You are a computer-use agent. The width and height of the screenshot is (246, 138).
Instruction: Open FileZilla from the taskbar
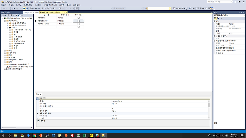[72, 135]
